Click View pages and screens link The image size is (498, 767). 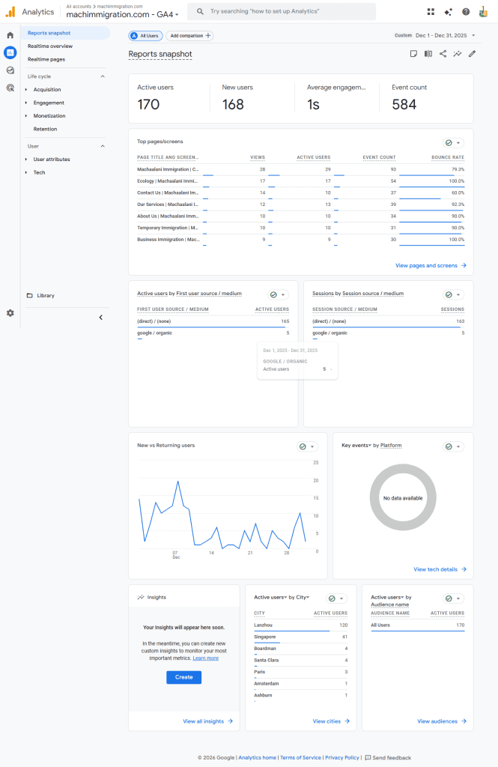pos(431,265)
